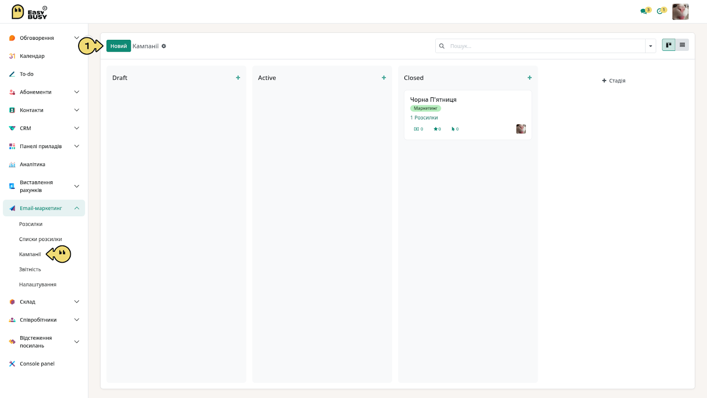Expand the CRM menu chevron
Screen dimensions: 707x398
(76, 128)
